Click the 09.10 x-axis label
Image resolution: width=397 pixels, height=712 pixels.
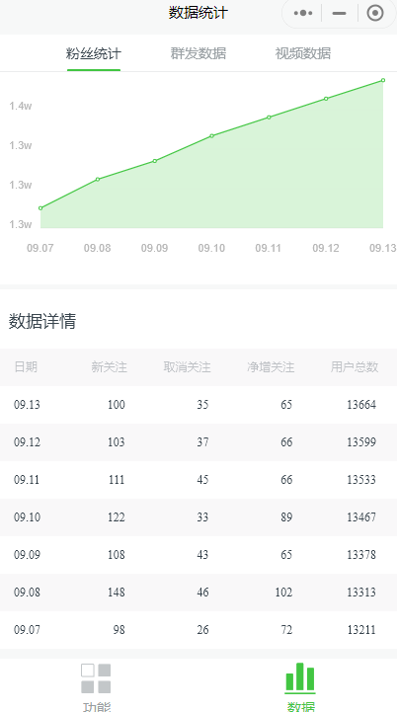(211, 249)
